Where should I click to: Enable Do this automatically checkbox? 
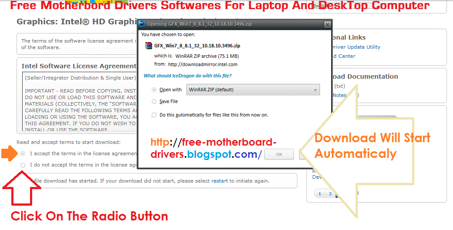154,115
